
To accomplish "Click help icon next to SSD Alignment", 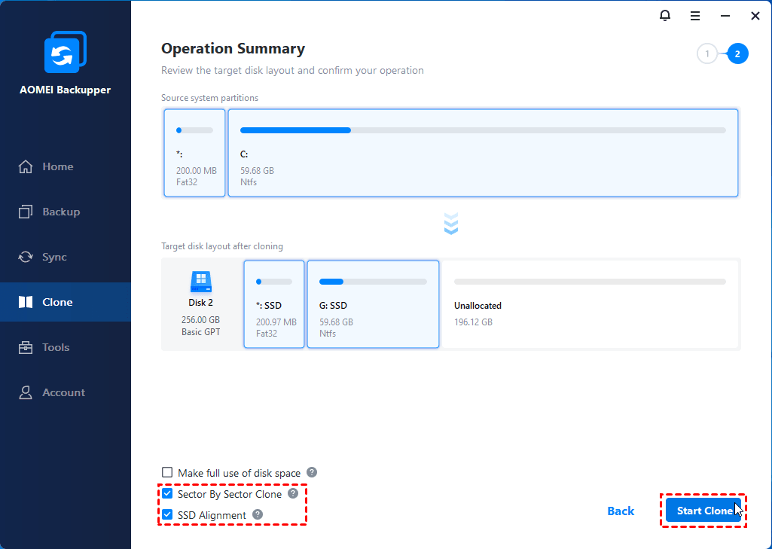I will pos(258,514).
